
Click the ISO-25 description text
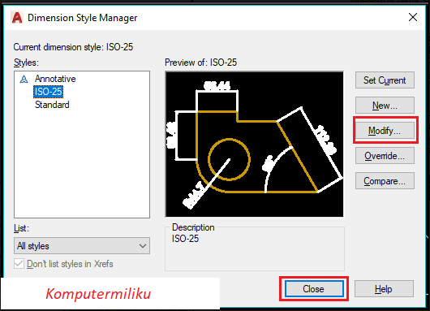pyautogui.click(x=185, y=239)
